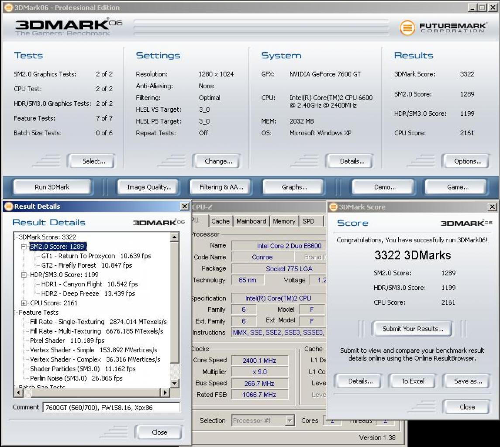
Task: Click the horizontal scrollbar right arrow
Action: [165, 392]
